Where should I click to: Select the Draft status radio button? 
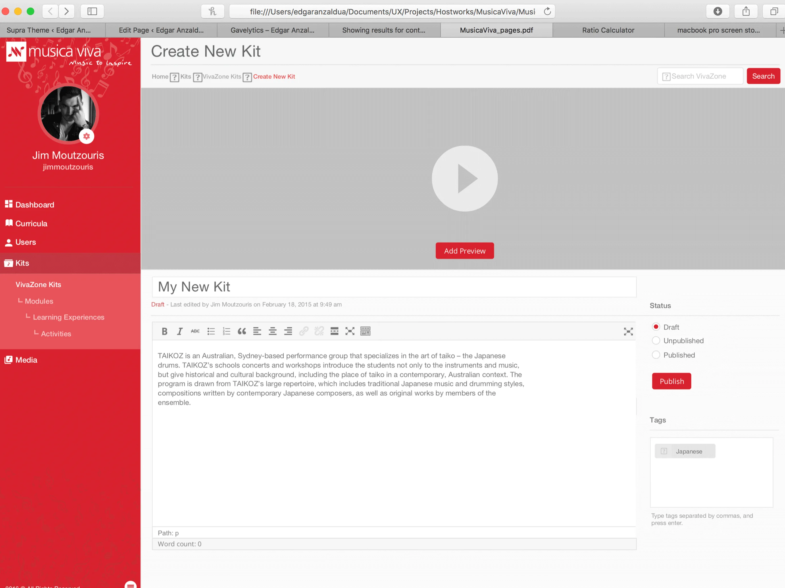pos(656,327)
